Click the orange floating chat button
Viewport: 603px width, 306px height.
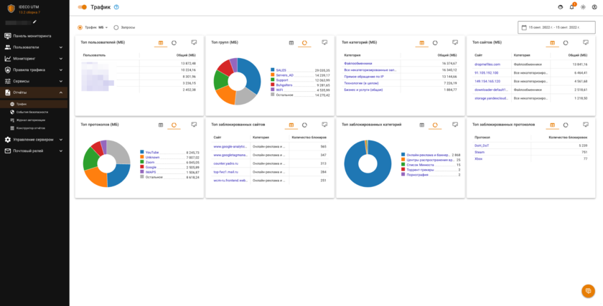(x=588, y=291)
